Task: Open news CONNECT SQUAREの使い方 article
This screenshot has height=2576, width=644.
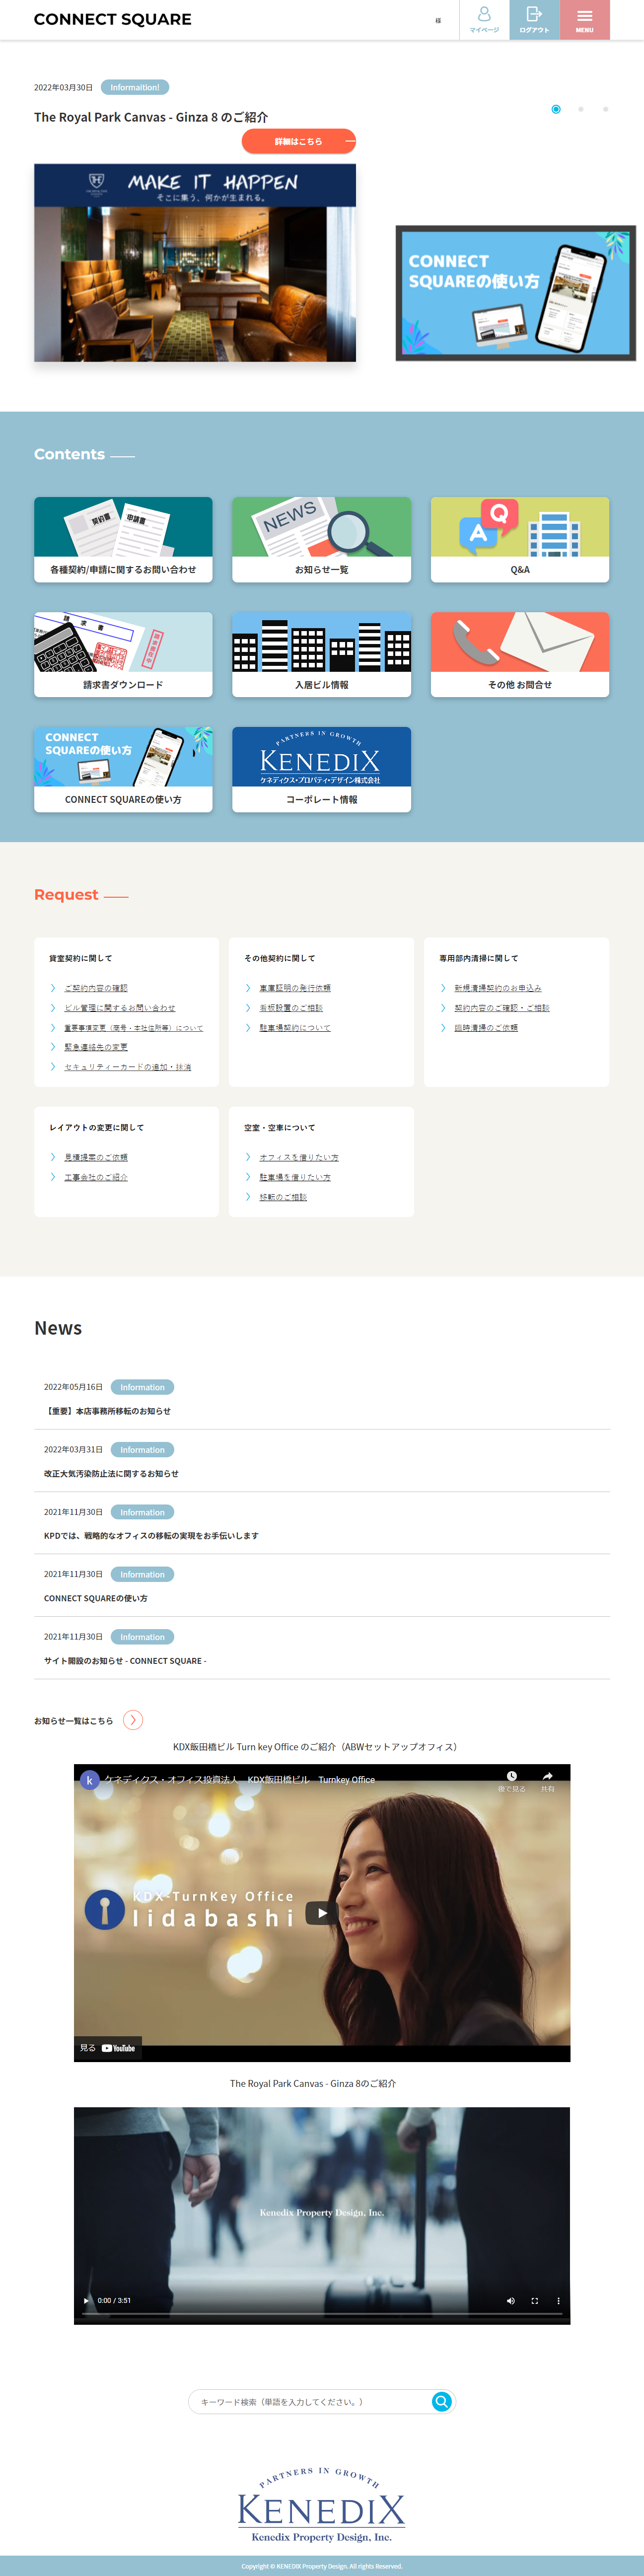Action: click(x=95, y=1598)
